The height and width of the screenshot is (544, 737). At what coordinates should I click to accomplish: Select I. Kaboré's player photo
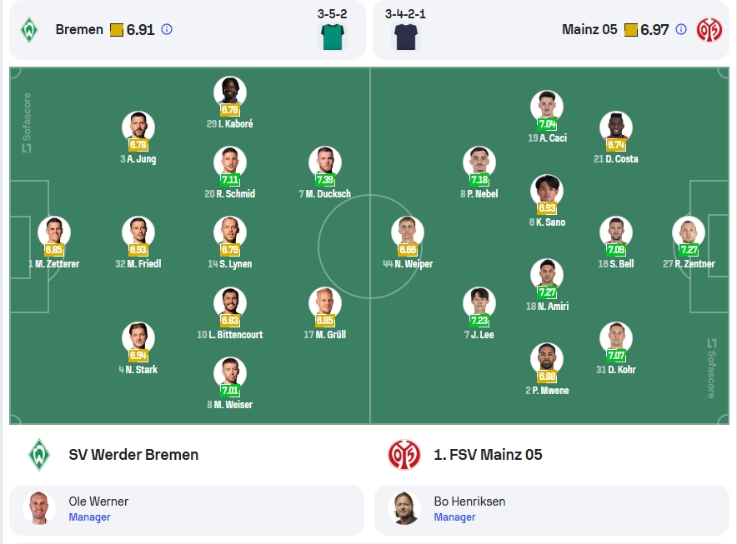(x=230, y=92)
